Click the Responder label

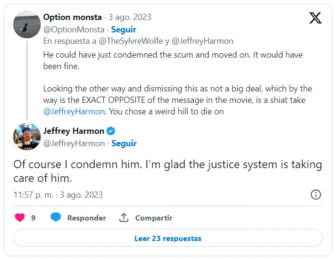86,218
